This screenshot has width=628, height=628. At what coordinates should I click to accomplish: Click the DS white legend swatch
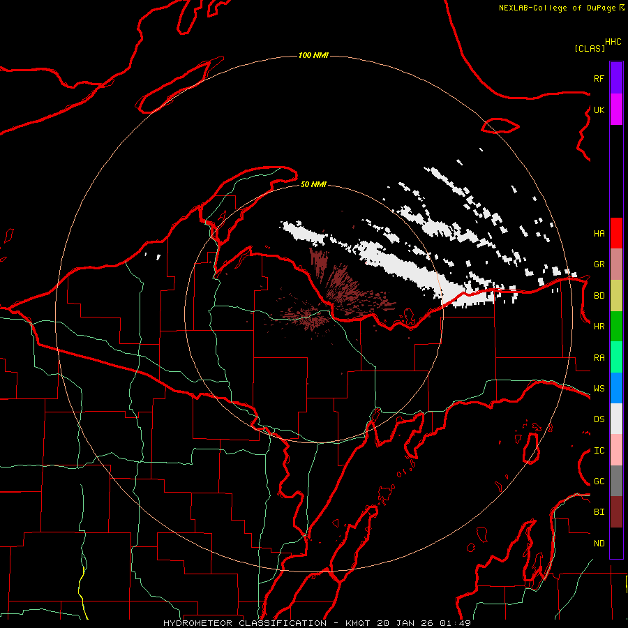[x=616, y=419]
